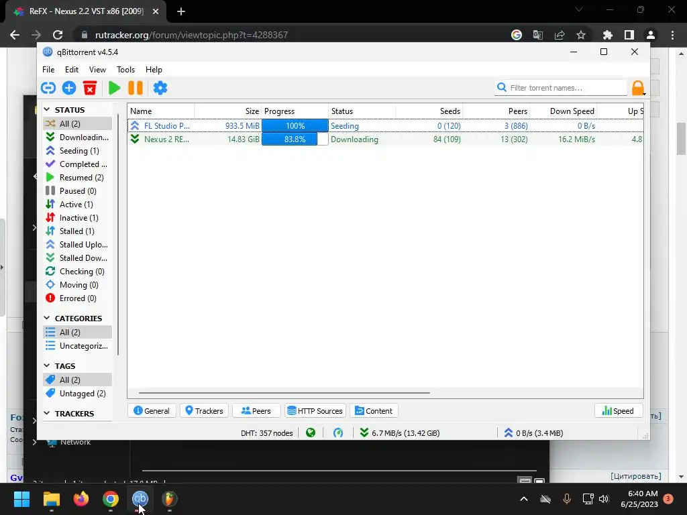Click the Filter torrent names field
Viewport: 687px width, 515px height.
(x=561, y=88)
